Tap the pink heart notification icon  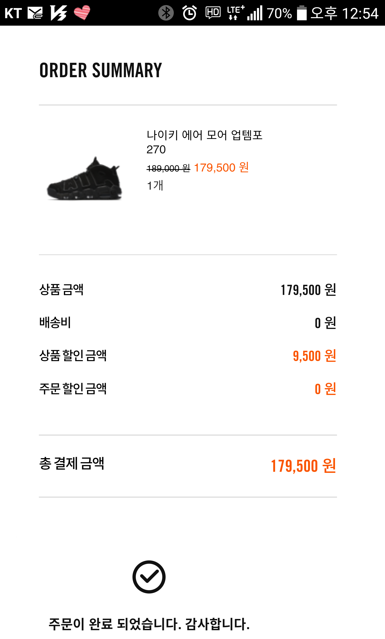82,13
